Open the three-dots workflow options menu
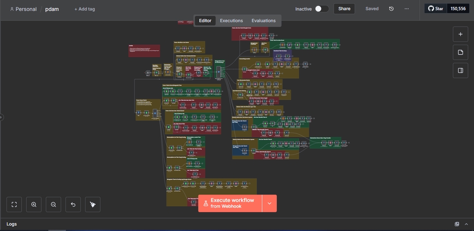 [406, 9]
